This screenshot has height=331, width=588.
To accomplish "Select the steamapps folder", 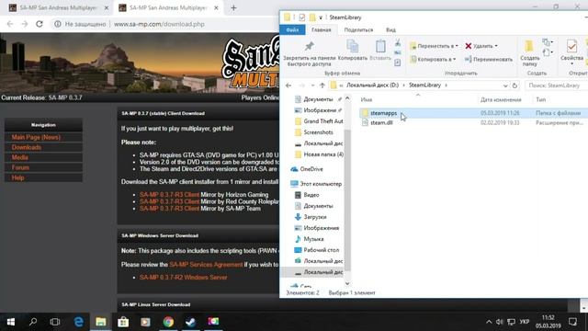I will (383, 113).
